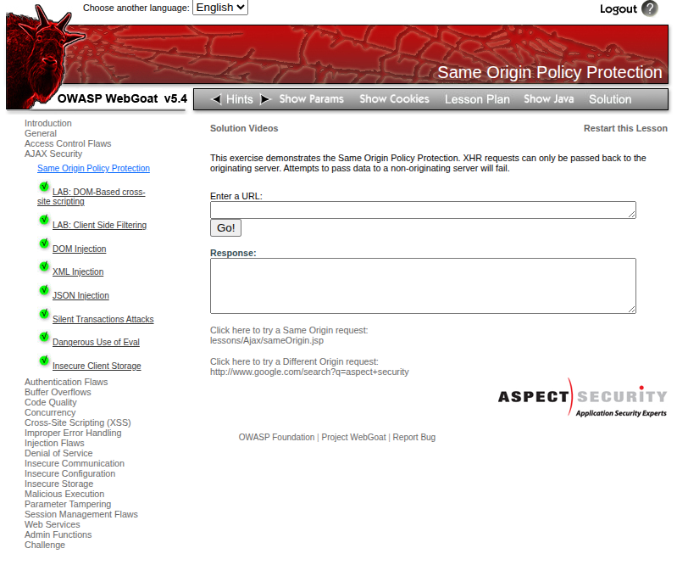Expand Session Management Flaws category
Image resolution: width=677 pixels, height=565 pixels.
coord(81,514)
